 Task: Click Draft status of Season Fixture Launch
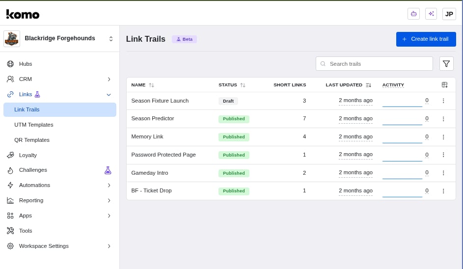[x=228, y=101]
